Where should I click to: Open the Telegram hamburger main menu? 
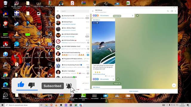tap(58, 11)
